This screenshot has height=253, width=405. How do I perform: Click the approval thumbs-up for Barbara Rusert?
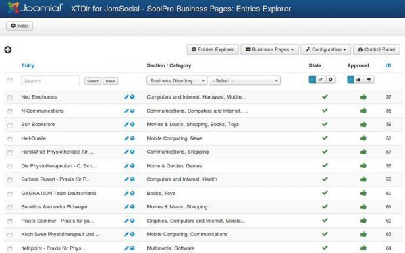pos(363,179)
